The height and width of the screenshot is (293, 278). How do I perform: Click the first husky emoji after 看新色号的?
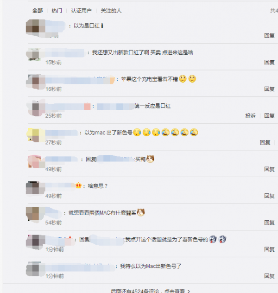click(x=213, y=239)
